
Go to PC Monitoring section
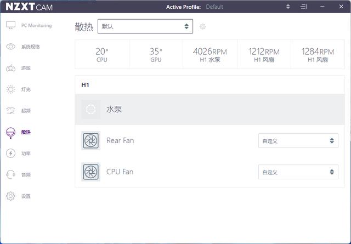[x=37, y=25]
